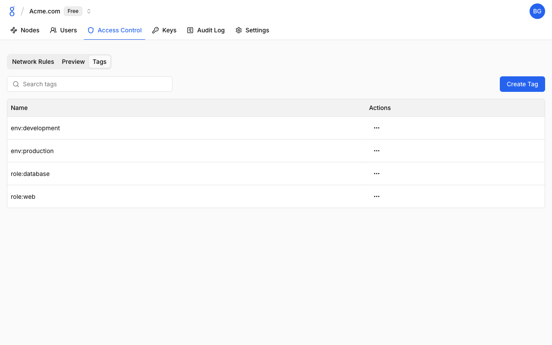This screenshot has height=345, width=552.
Task: Click the search magnifier icon
Action: [x=16, y=84]
